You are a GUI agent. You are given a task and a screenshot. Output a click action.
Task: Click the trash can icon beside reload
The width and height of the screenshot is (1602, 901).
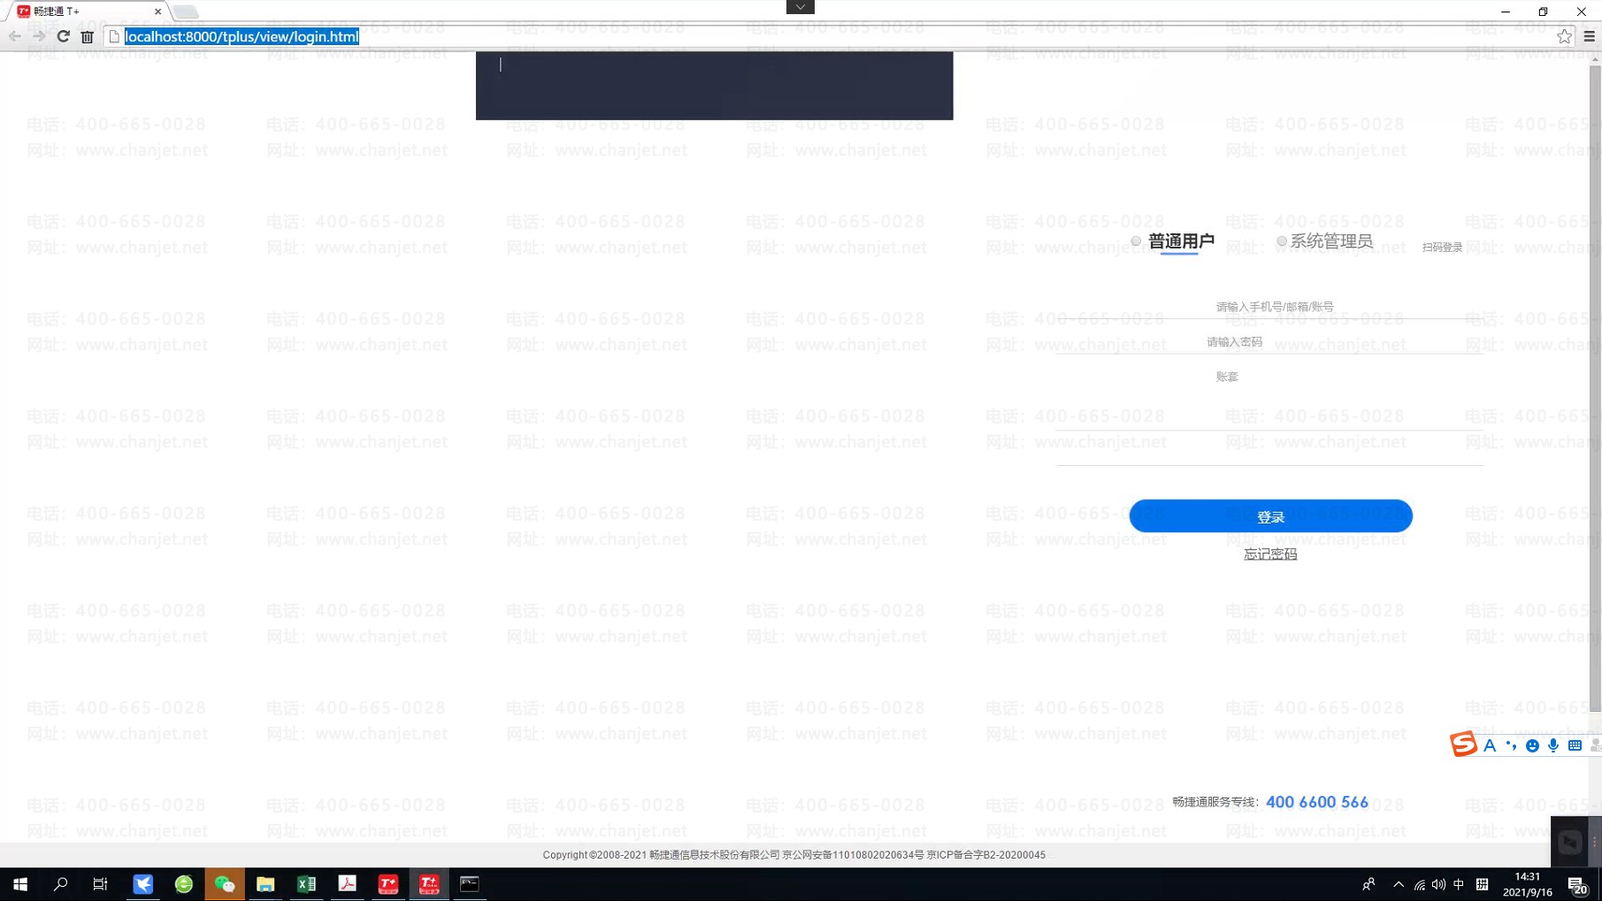click(87, 36)
